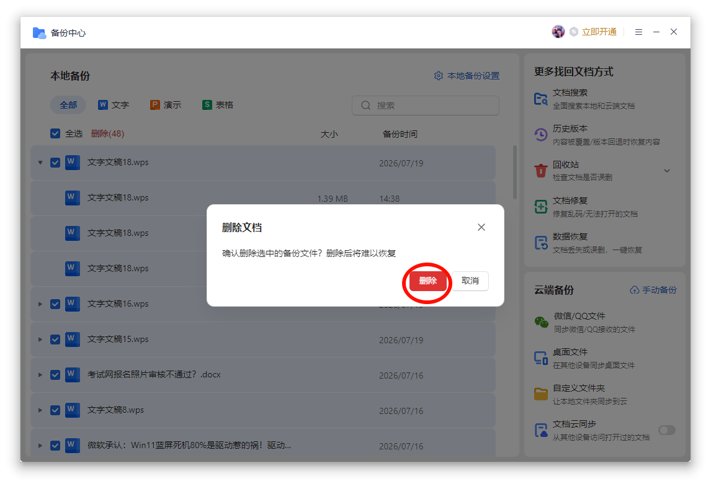Click the user avatar in title bar

tap(558, 32)
